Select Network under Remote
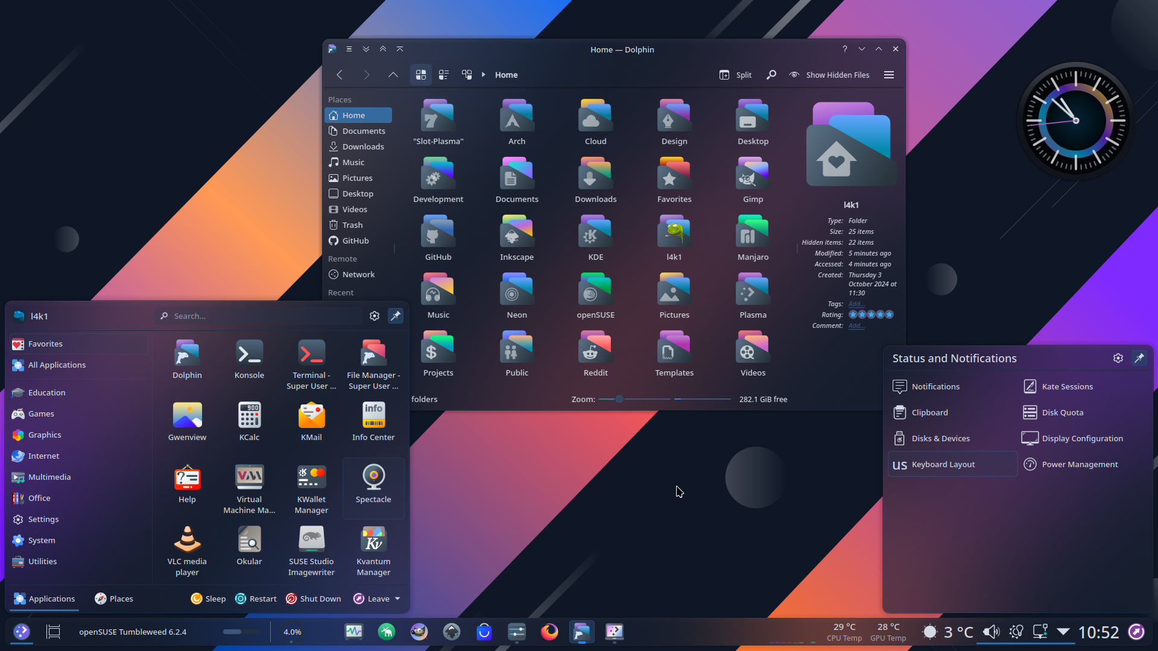Screen dimensions: 1158x651 point(358,274)
